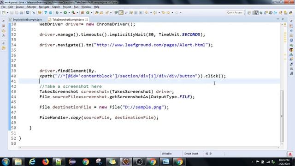Open Internet Explorer from the taskbar
The width and height of the screenshot is (295, 166).
32,162
